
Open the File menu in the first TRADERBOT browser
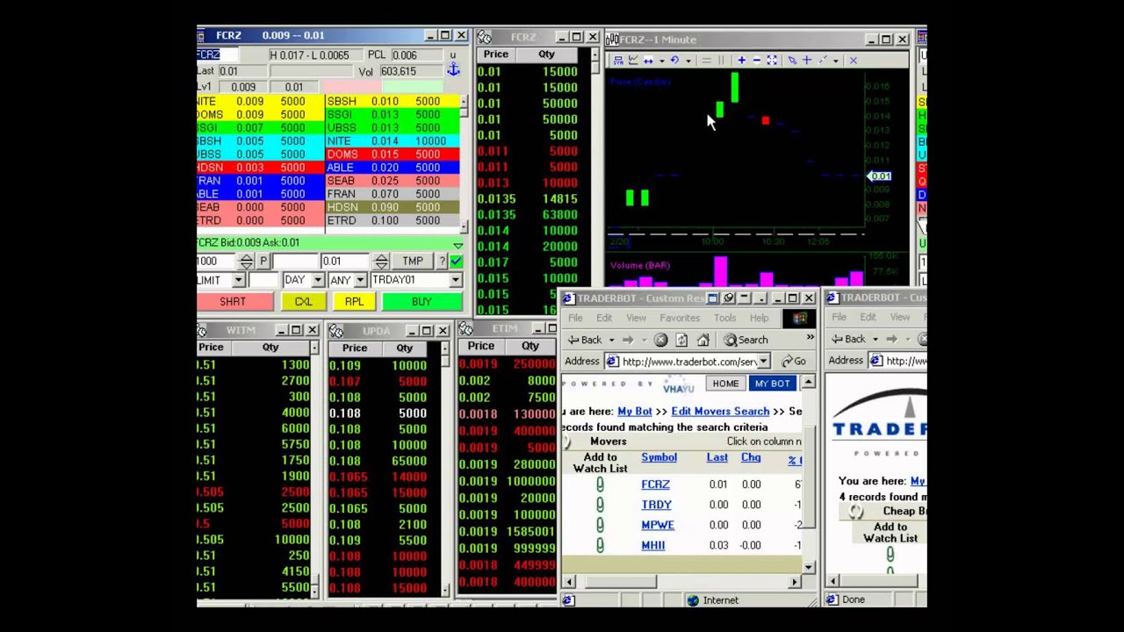point(574,318)
